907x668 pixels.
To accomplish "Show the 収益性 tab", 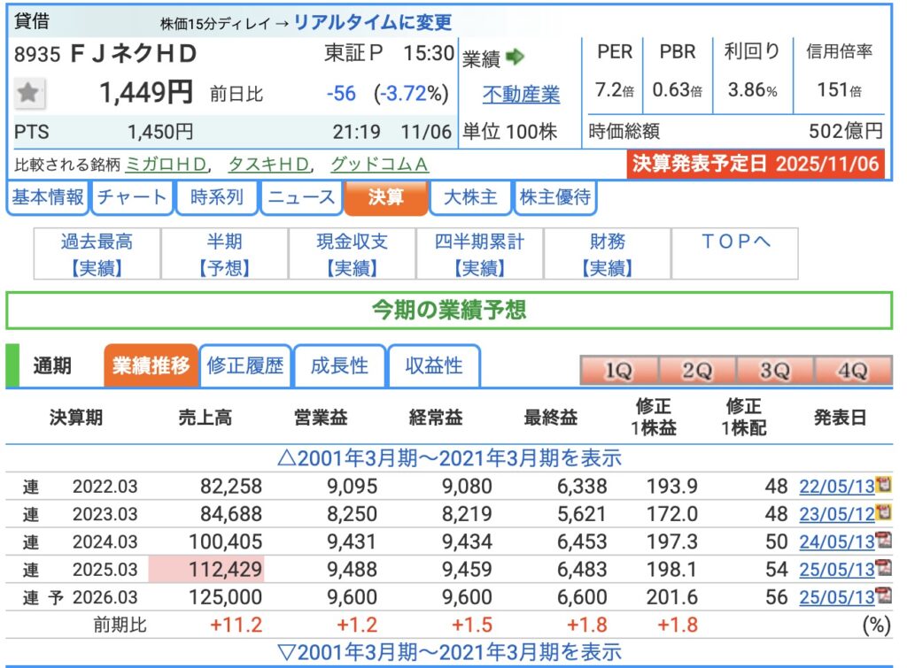I will (x=434, y=365).
